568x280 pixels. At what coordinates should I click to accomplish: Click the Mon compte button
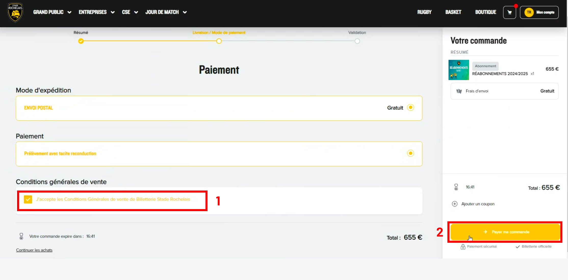tap(539, 12)
